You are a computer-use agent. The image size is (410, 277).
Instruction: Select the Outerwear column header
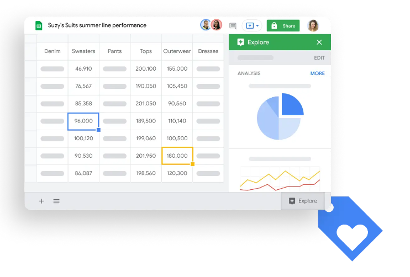(x=177, y=51)
